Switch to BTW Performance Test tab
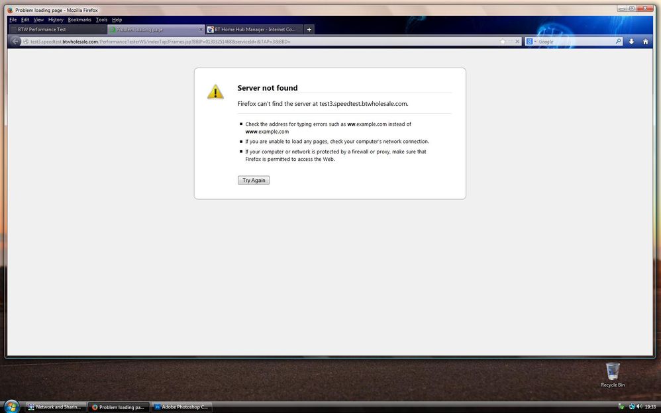 tap(58, 30)
